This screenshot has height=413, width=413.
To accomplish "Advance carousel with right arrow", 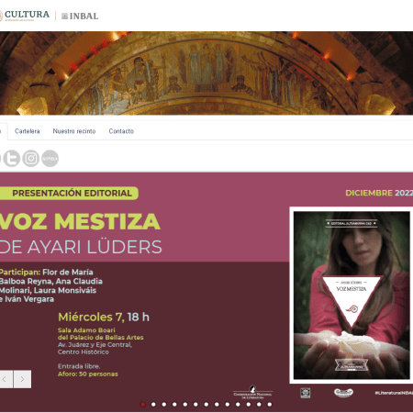I will coord(22,379).
